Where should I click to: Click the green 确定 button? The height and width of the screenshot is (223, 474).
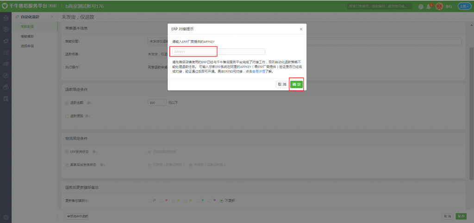pyautogui.click(x=296, y=84)
